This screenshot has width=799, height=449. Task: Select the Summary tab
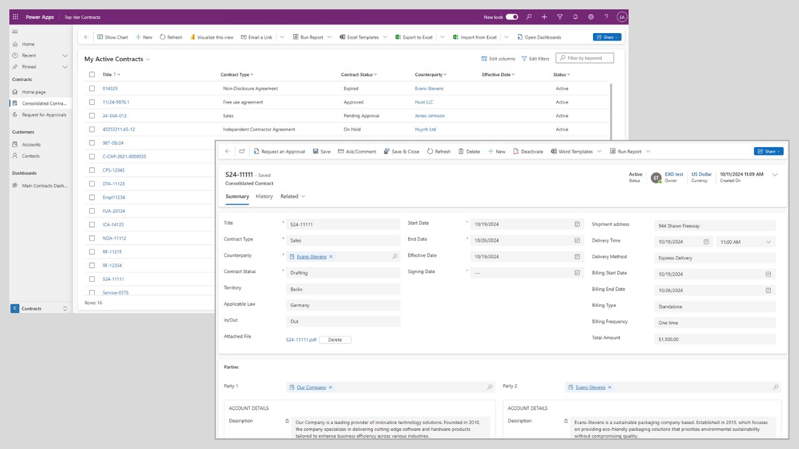click(x=237, y=196)
